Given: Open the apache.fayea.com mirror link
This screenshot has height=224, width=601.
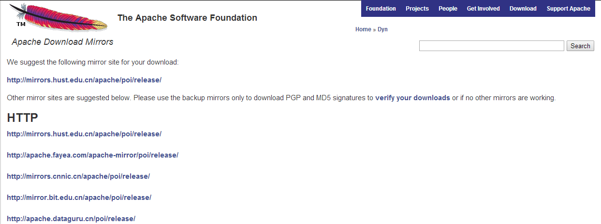Looking at the screenshot, I should coord(92,155).
